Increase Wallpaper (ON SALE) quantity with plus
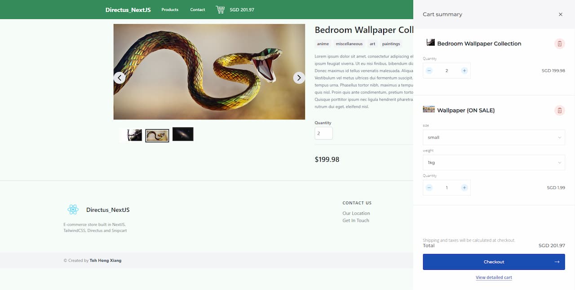This screenshot has height=290, width=575. click(464, 188)
